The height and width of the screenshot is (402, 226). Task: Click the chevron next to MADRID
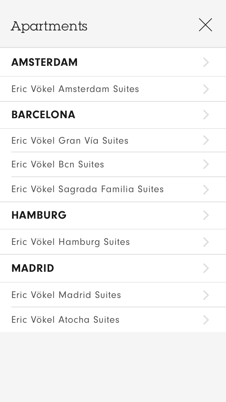coord(206,268)
